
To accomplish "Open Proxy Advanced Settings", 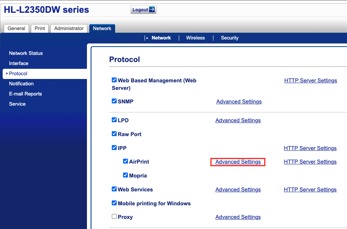I will [238, 217].
